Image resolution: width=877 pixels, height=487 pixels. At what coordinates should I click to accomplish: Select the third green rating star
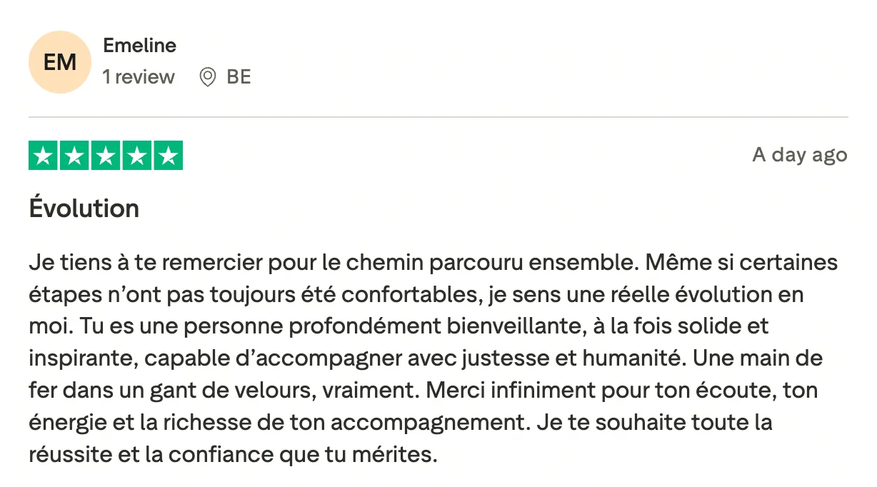(106, 156)
